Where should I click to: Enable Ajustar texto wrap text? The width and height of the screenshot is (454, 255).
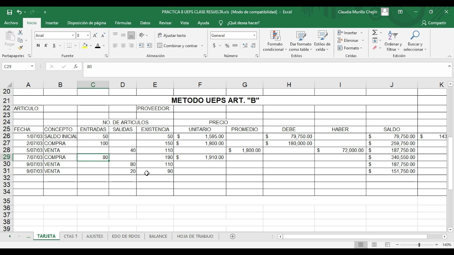pyautogui.click(x=172, y=35)
